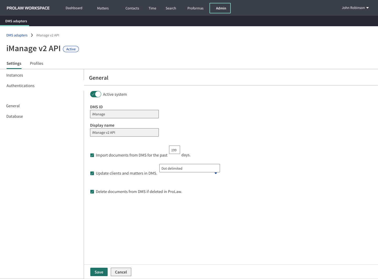This screenshot has height=279, width=378.
Task: Select General in the sidebar
Action: tap(13, 106)
